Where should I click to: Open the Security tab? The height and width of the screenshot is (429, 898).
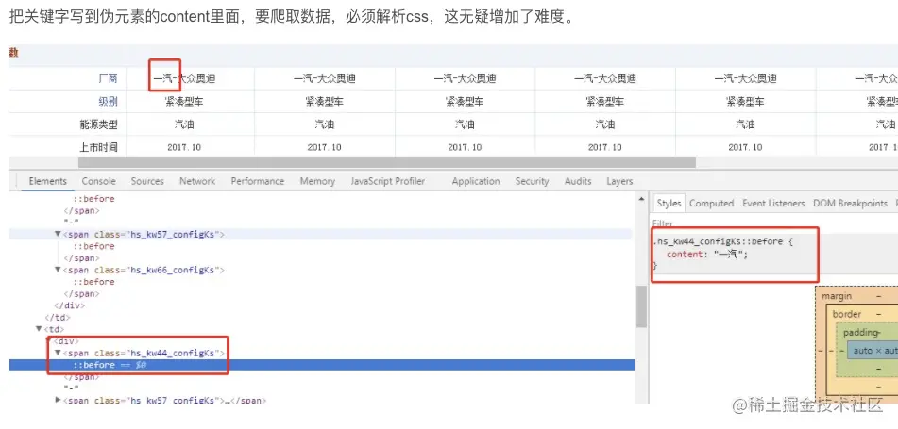tap(532, 181)
